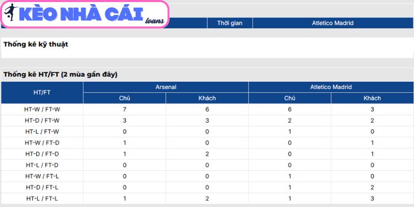Select the Thời gian header cell
Image resolution: width=414 pixels, height=207 pixels.
point(230,23)
